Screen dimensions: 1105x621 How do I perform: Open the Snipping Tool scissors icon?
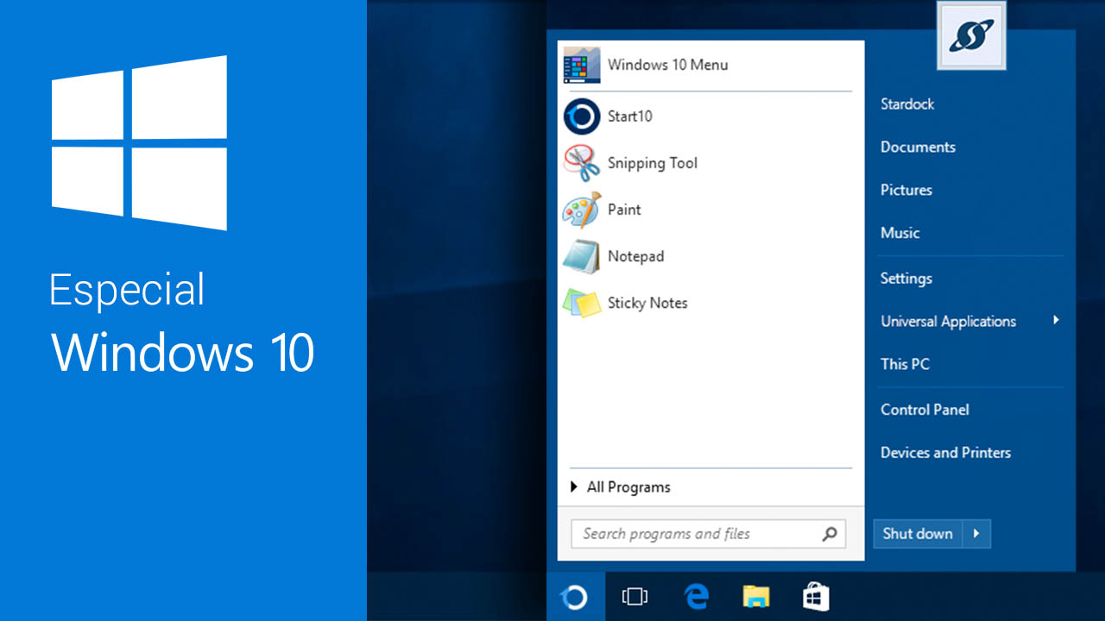tap(582, 163)
